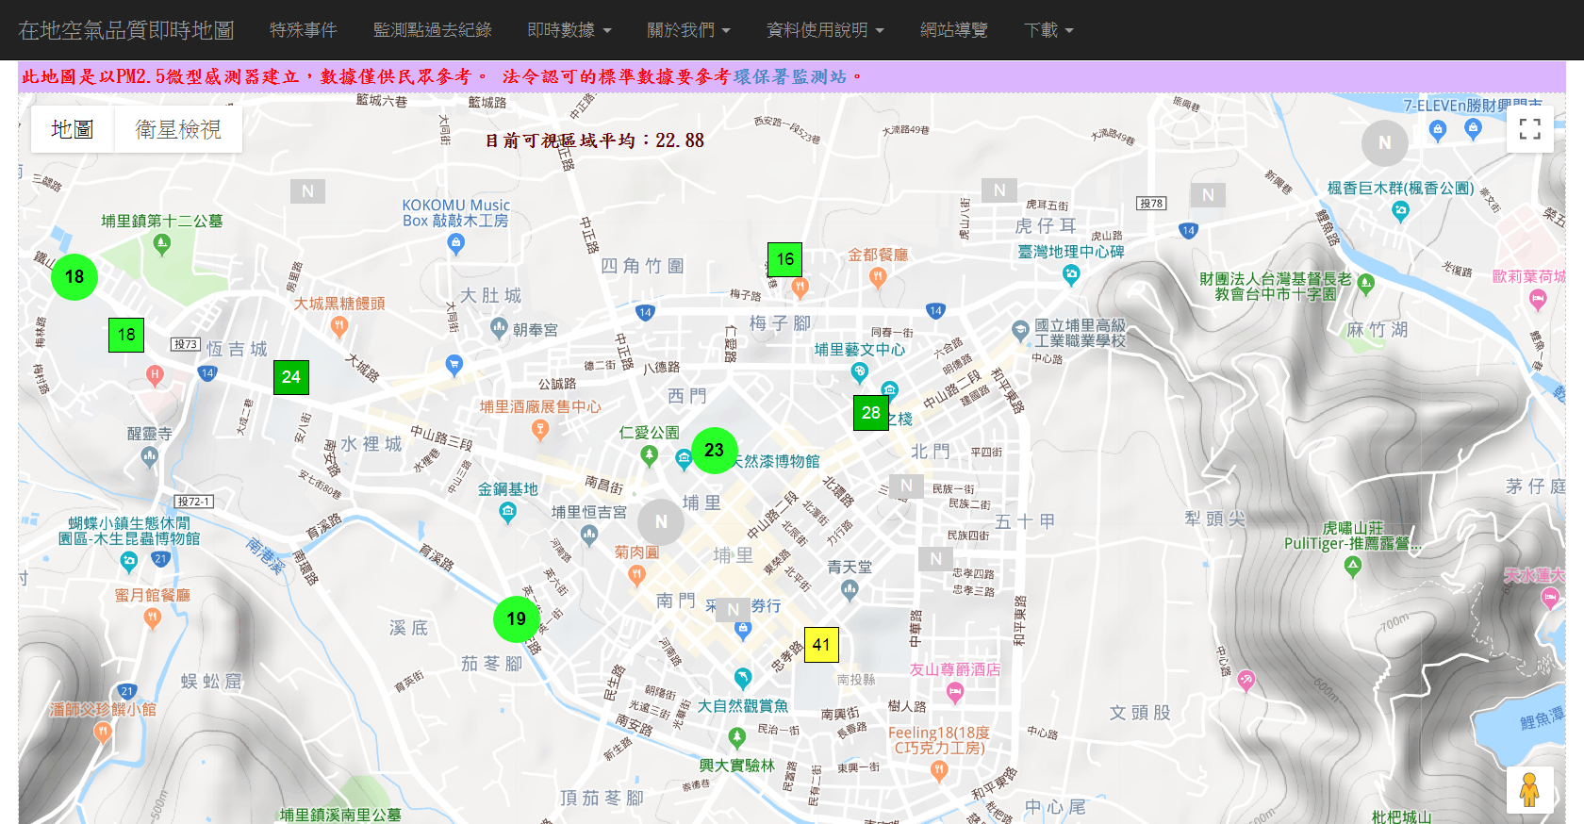Click the 埔里酒廠展售中心 map place pin
This screenshot has height=824, width=1584.
540,430
